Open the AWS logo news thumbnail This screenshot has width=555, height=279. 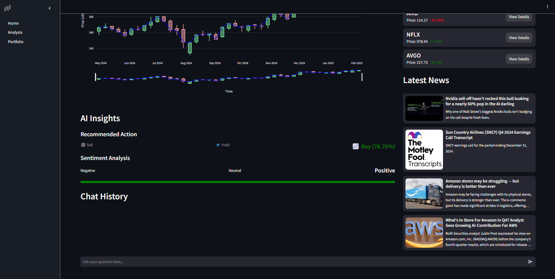click(x=424, y=233)
